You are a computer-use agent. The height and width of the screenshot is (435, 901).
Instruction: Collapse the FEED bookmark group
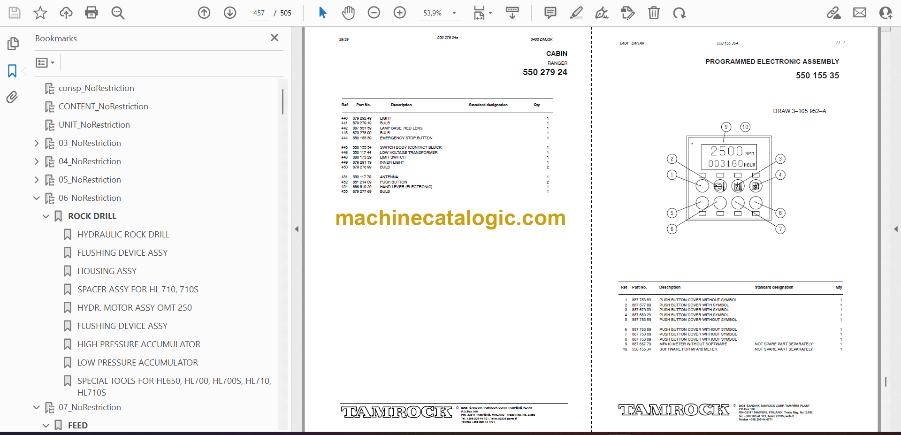46,426
